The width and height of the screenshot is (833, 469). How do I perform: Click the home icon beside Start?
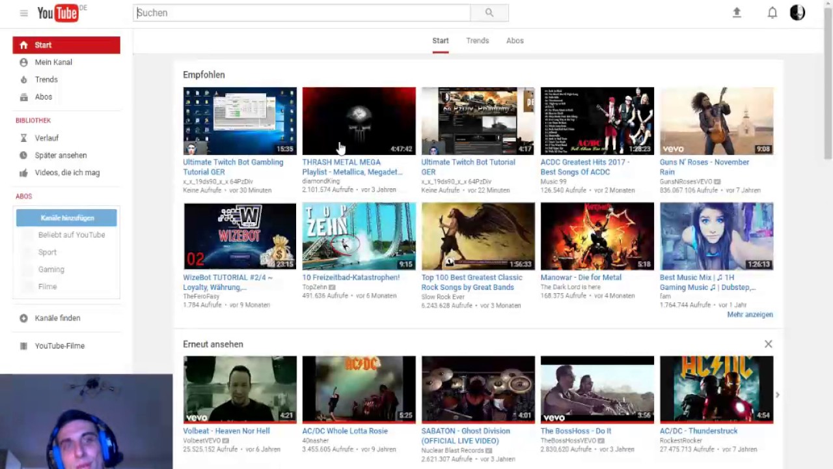coord(23,45)
